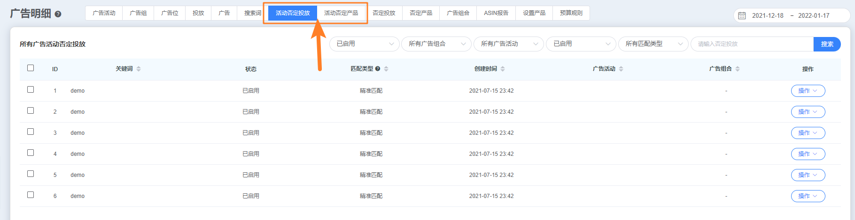
Task: Open 操作 dropdown for row ID 3
Action: pyautogui.click(x=808, y=133)
